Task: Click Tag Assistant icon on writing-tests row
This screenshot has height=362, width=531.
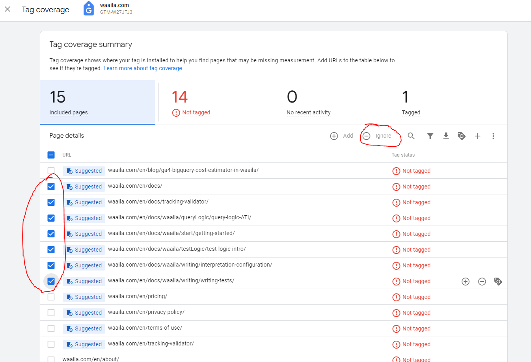Action: pyautogui.click(x=498, y=282)
